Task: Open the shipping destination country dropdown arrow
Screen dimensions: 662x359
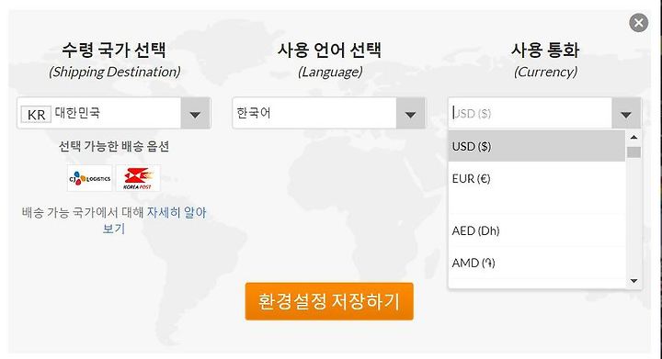Action: [195, 113]
